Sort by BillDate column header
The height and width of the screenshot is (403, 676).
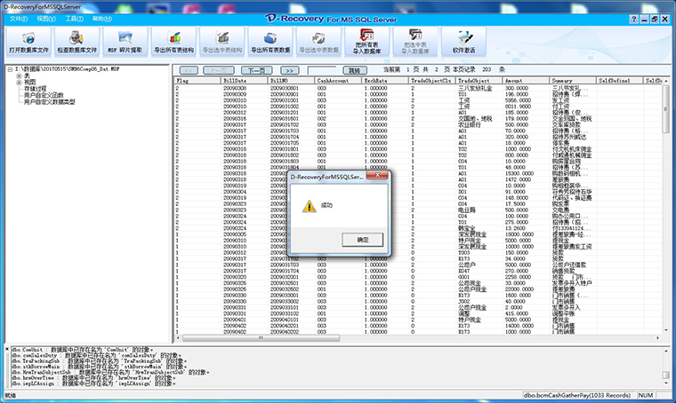click(245, 81)
